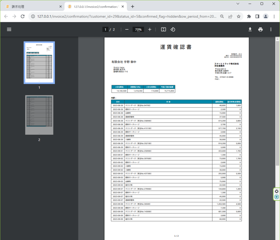Click the zoom out minus button
The height and width of the screenshot is (240, 280).
pyautogui.click(x=127, y=29)
